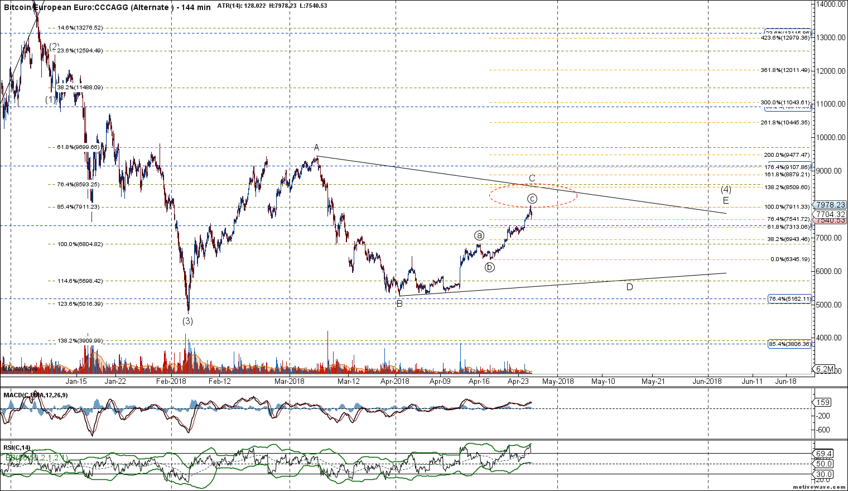
Task: Click the '176.4%(9107.86)' extension label
Action: click(x=787, y=166)
